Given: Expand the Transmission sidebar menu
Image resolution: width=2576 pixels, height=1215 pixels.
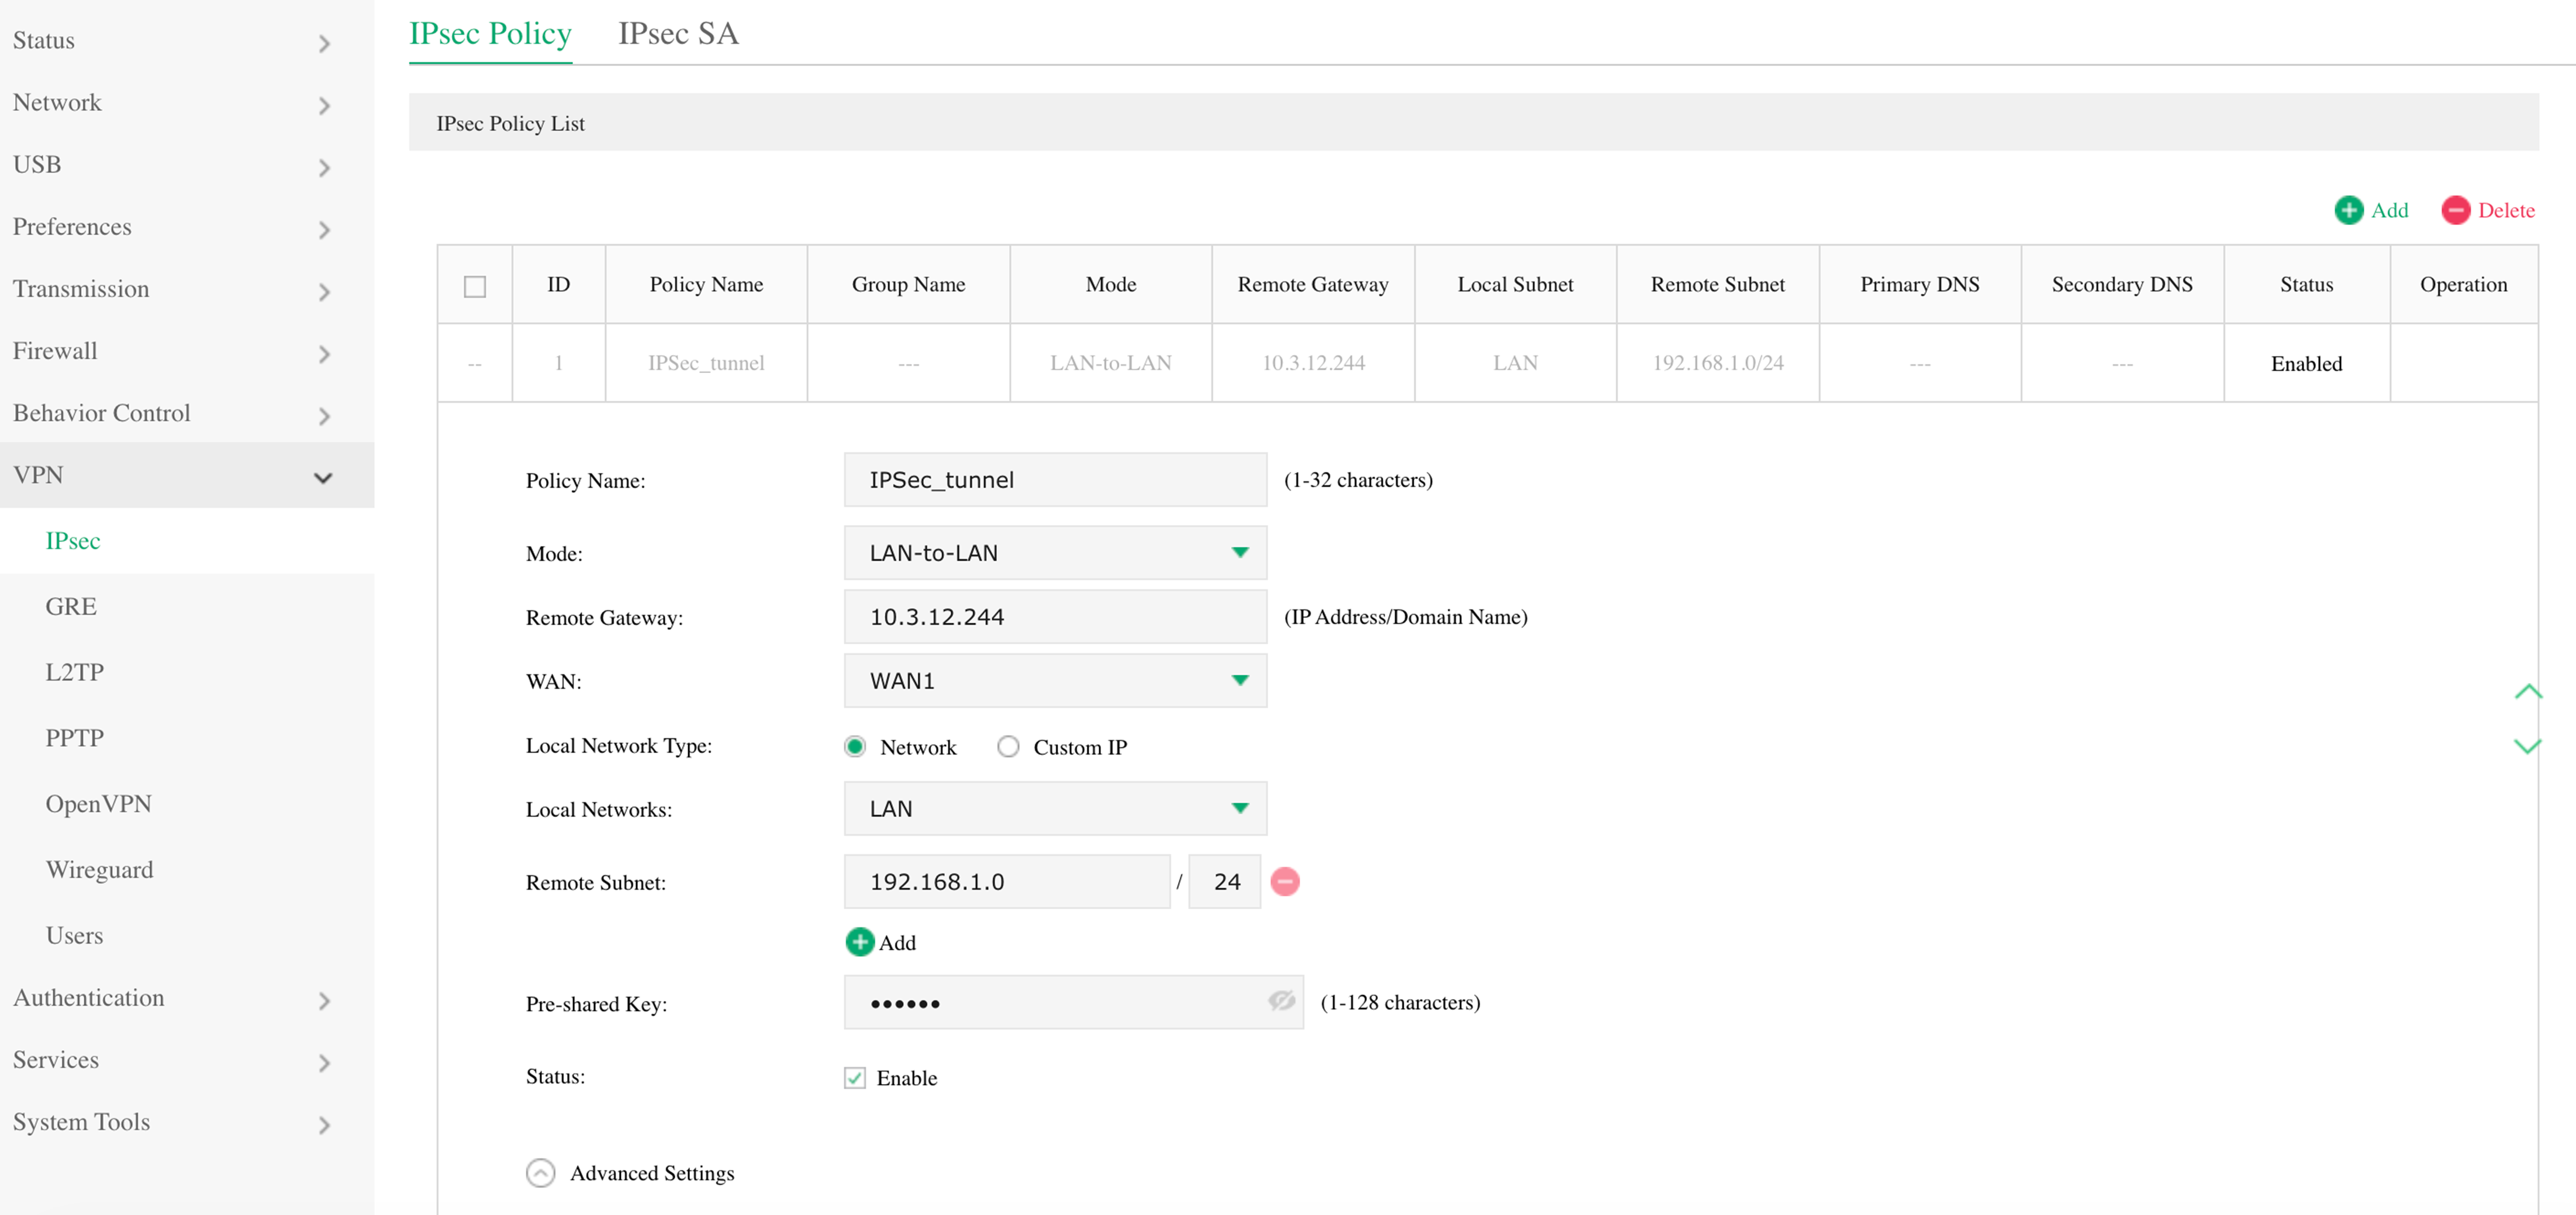Looking at the screenshot, I should 187,289.
